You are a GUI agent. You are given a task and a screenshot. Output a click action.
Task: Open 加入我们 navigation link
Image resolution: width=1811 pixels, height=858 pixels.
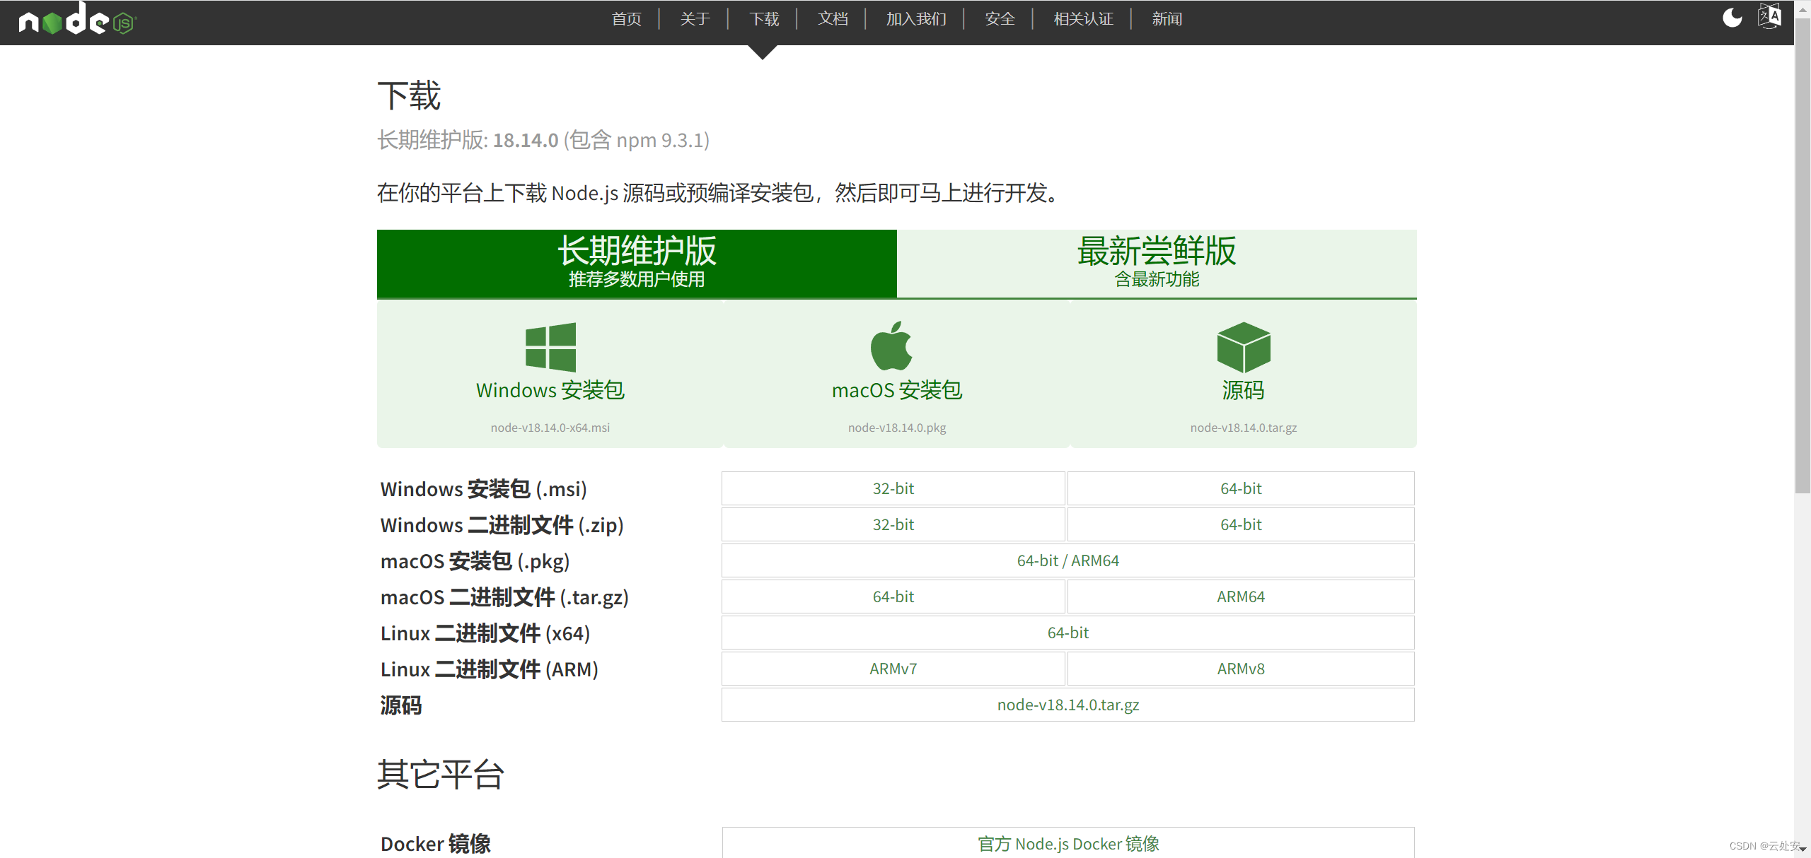coord(916,19)
